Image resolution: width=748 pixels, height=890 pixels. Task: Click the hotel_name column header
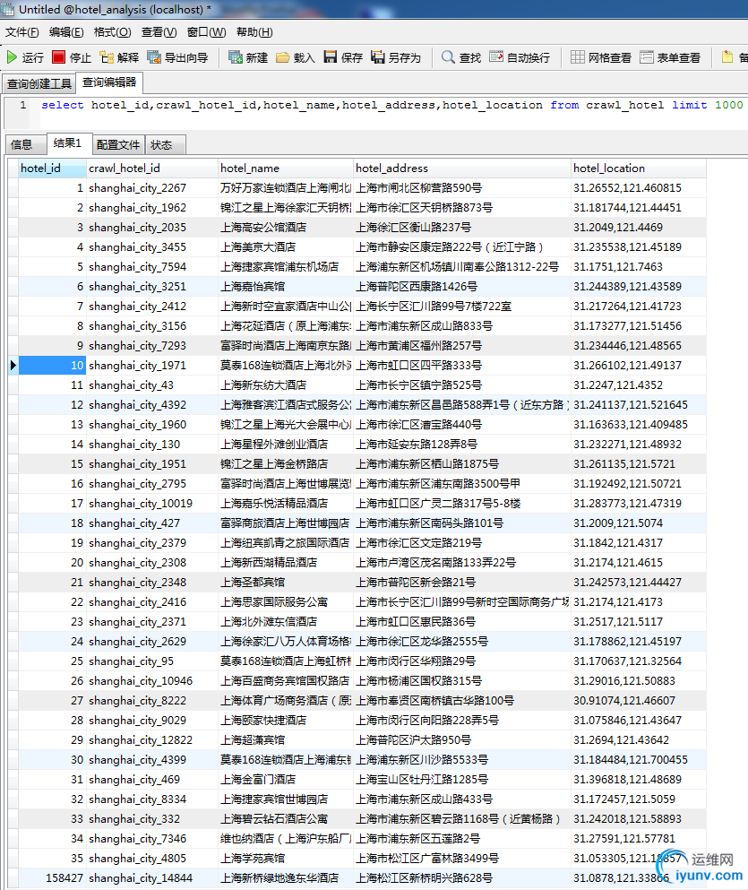click(285, 168)
